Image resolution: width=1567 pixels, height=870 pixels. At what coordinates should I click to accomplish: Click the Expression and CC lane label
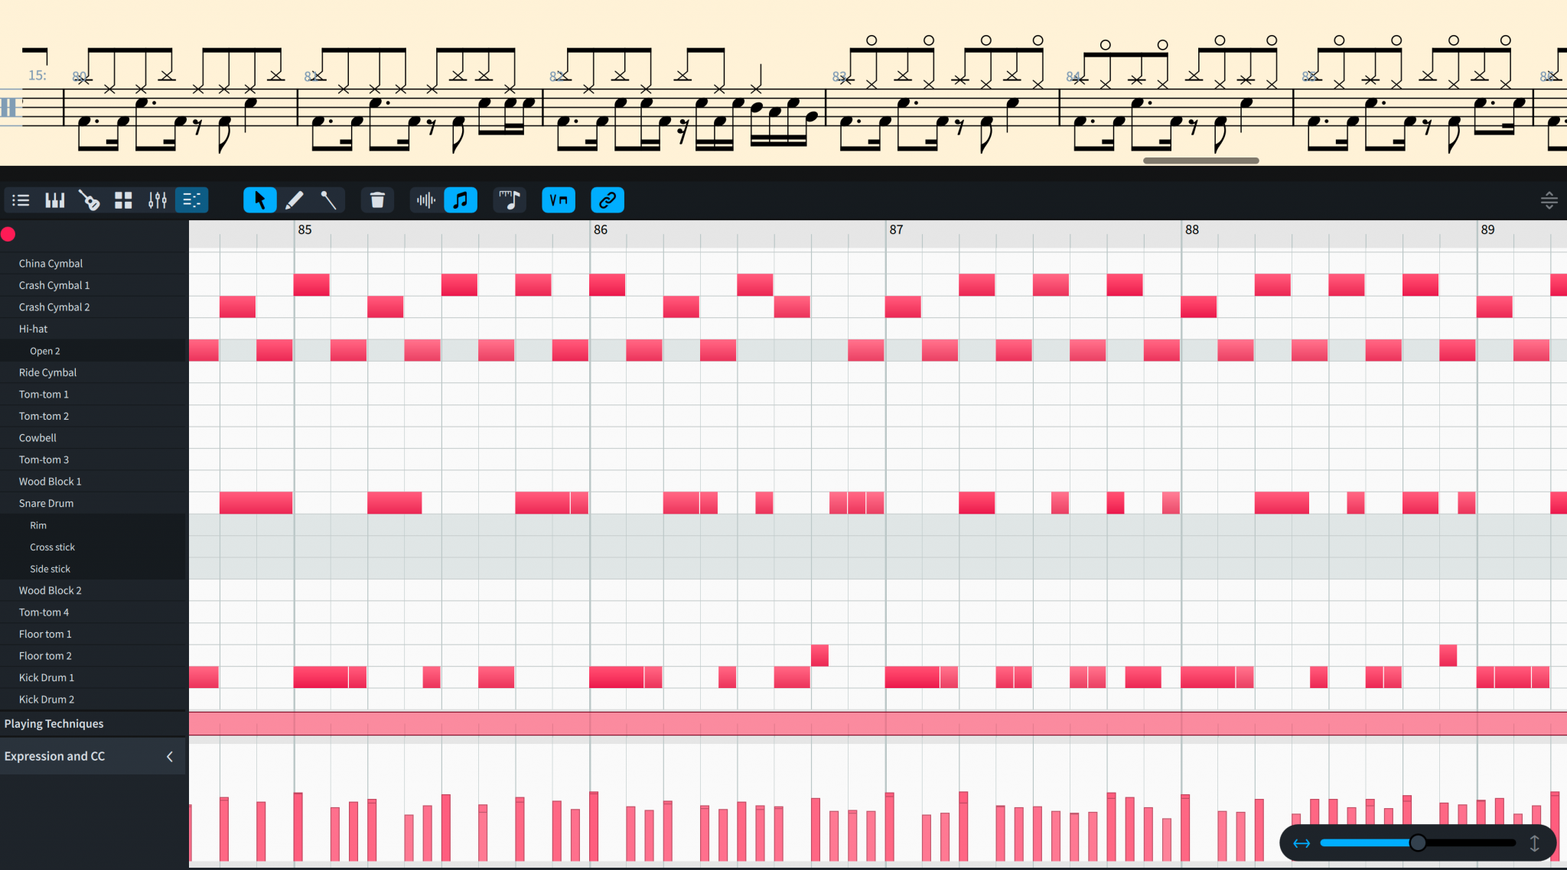(x=54, y=756)
